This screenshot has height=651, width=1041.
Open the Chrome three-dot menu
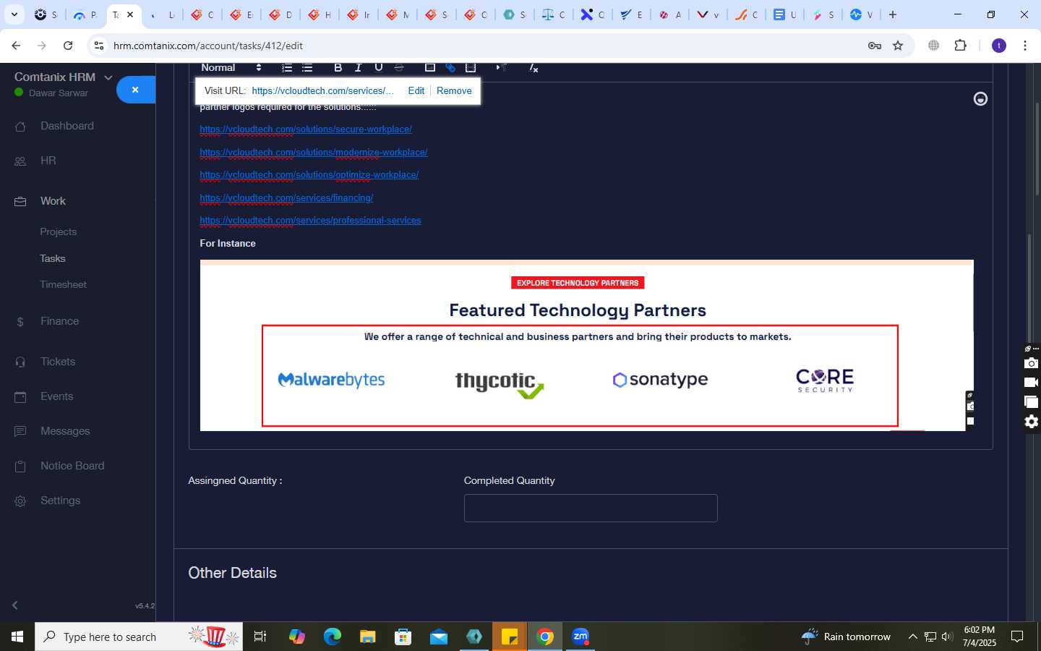[1025, 46]
